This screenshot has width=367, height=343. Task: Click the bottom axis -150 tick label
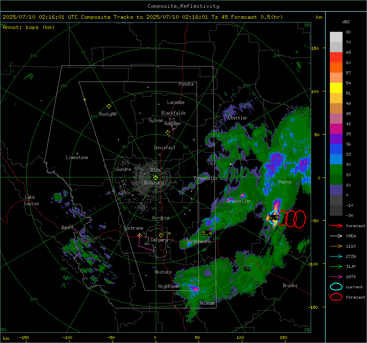[24, 338]
